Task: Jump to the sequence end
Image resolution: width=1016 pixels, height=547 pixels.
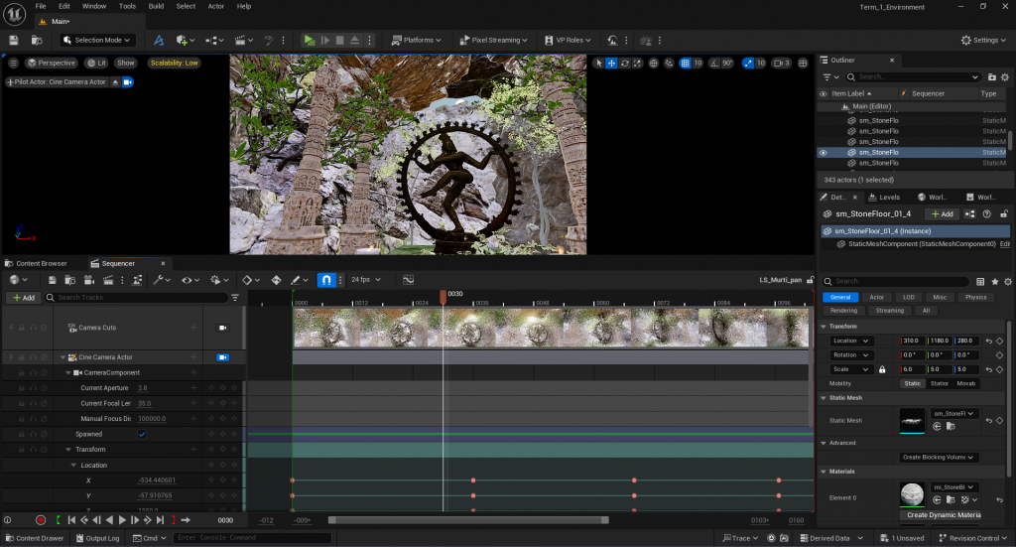Action: [160, 520]
